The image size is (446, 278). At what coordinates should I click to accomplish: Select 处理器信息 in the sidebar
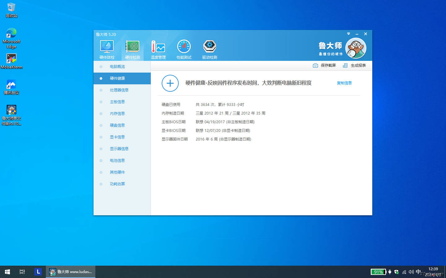(x=122, y=90)
